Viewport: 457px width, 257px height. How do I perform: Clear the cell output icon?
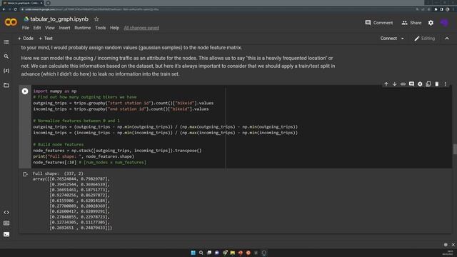[x=25, y=174]
